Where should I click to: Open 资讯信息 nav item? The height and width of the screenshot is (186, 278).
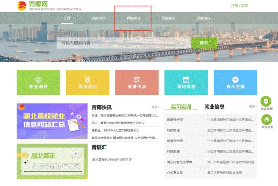click(98, 18)
